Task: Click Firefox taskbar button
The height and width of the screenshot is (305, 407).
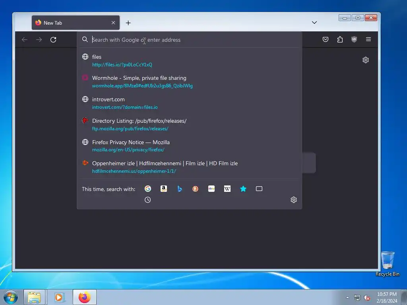Action: (x=85, y=297)
